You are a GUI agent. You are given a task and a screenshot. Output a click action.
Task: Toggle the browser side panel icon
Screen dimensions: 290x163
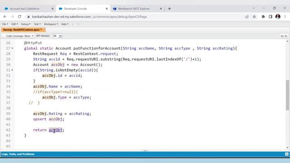(x=271, y=17)
